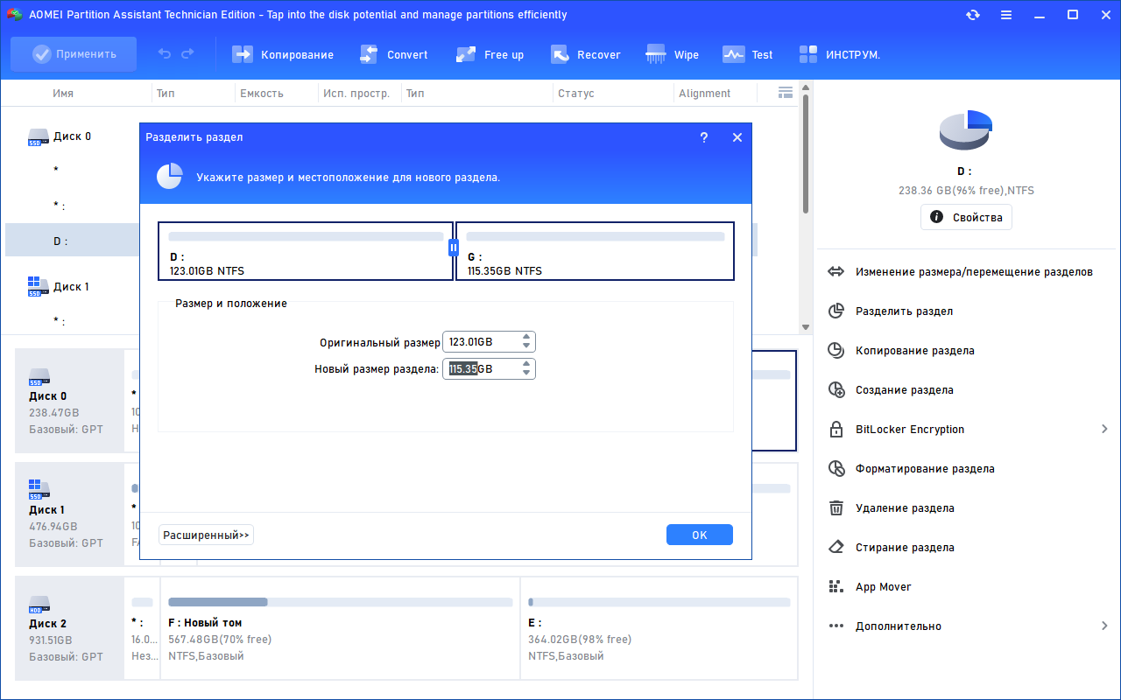Click the partition list scrollbar thumb
1121x700 pixels.
(x=806, y=153)
